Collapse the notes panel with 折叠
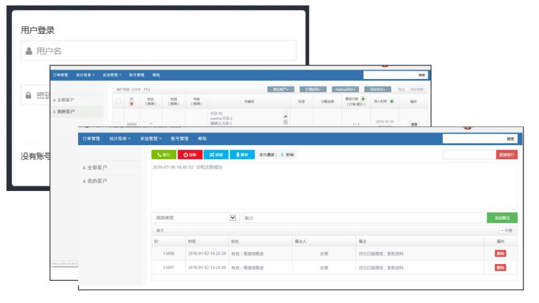The width and height of the screenshot is (539, 303). [506, 230]
